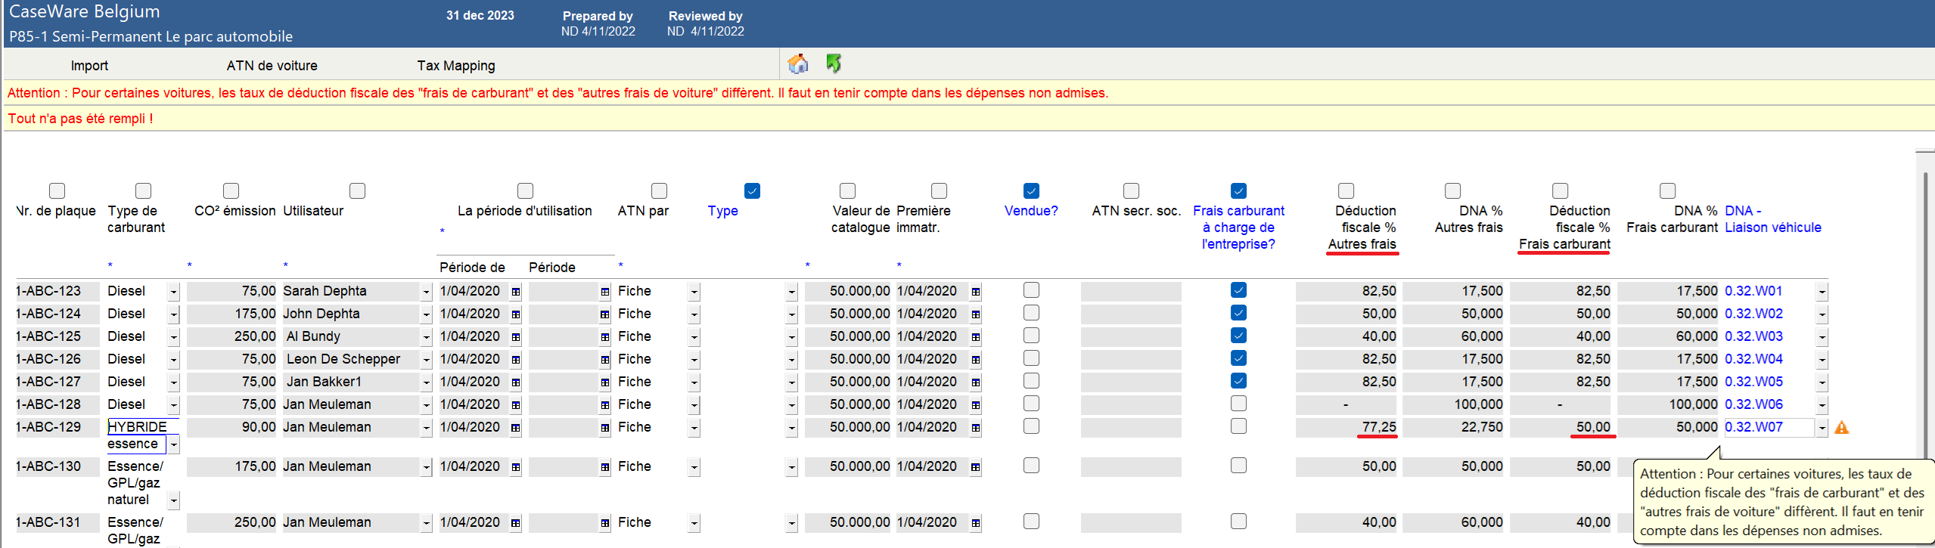Click the 0.32.W01 vehicle link

pos(1753,291)
